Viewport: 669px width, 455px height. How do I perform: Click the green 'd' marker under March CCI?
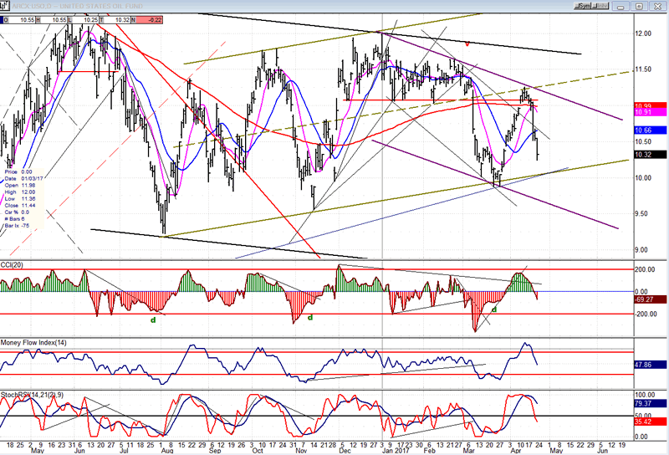click(494, 309)
